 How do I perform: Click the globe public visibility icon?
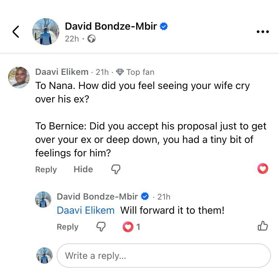click(x=91, y=39)
